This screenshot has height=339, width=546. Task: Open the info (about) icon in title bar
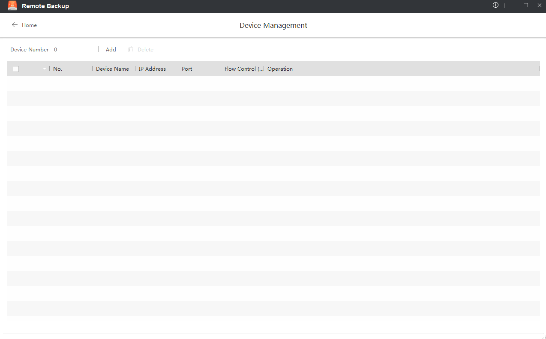point(495,6)
